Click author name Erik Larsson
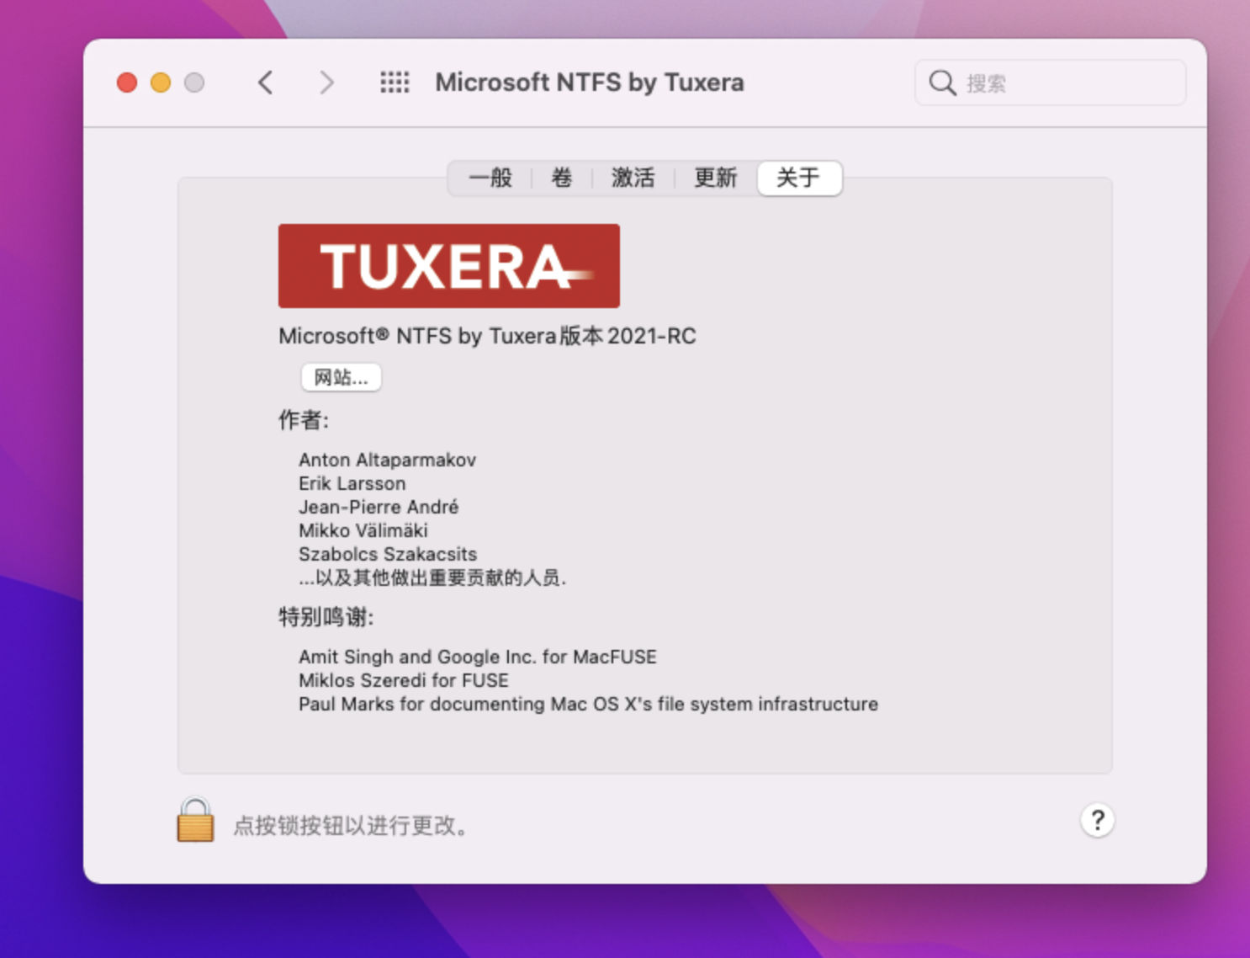 pos(352,483)
